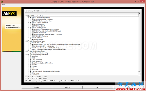Toggle Solid Edge checkbox

pos(30,73)
